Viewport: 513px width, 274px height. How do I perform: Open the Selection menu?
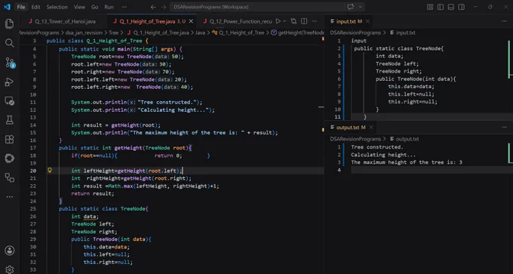point(57,7)
